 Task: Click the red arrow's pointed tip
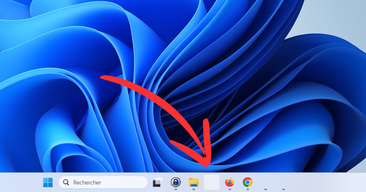click(207, 165)
